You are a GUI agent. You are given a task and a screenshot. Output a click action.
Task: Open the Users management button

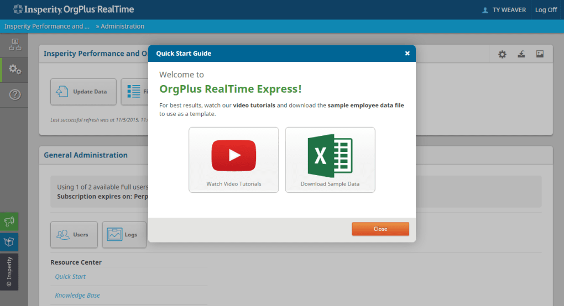pyautogui.click(x=74, y=235)
